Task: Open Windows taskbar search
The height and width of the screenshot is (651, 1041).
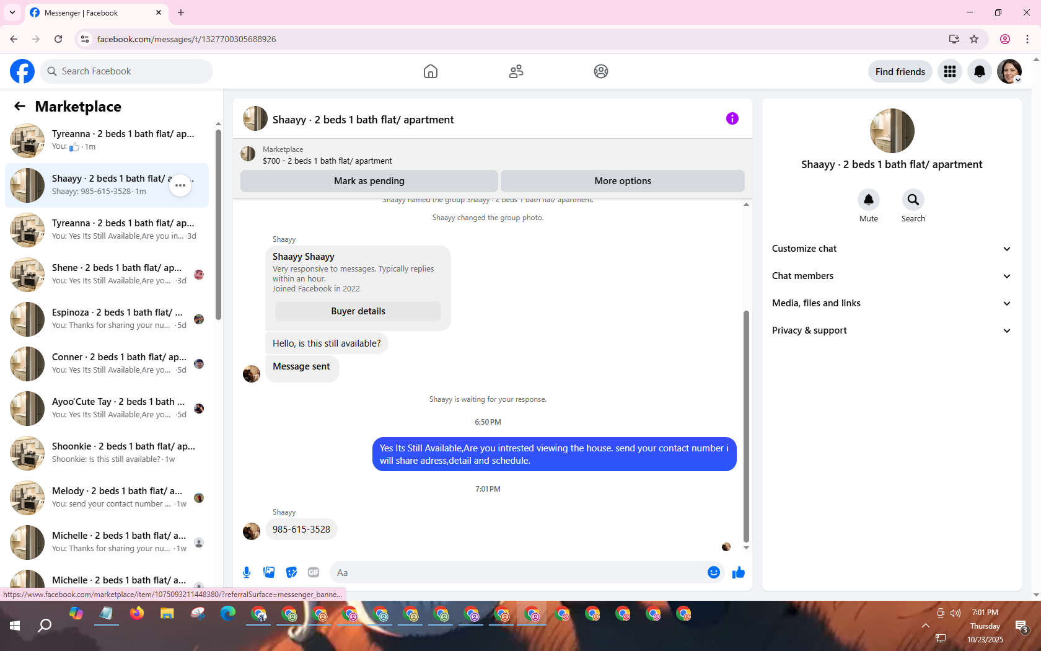Action: [45, 626]
